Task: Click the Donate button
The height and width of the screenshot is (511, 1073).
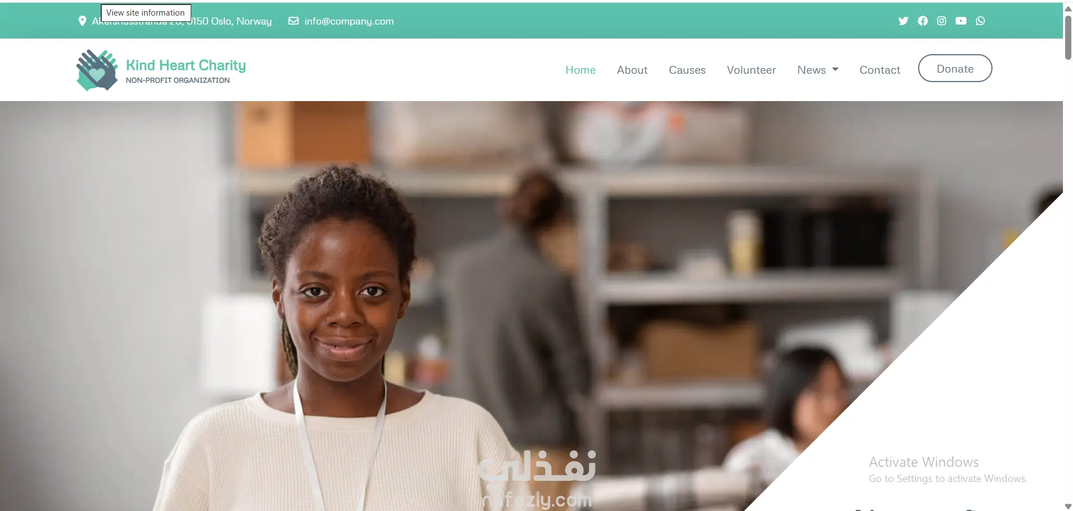Action: tap(955, 68)
